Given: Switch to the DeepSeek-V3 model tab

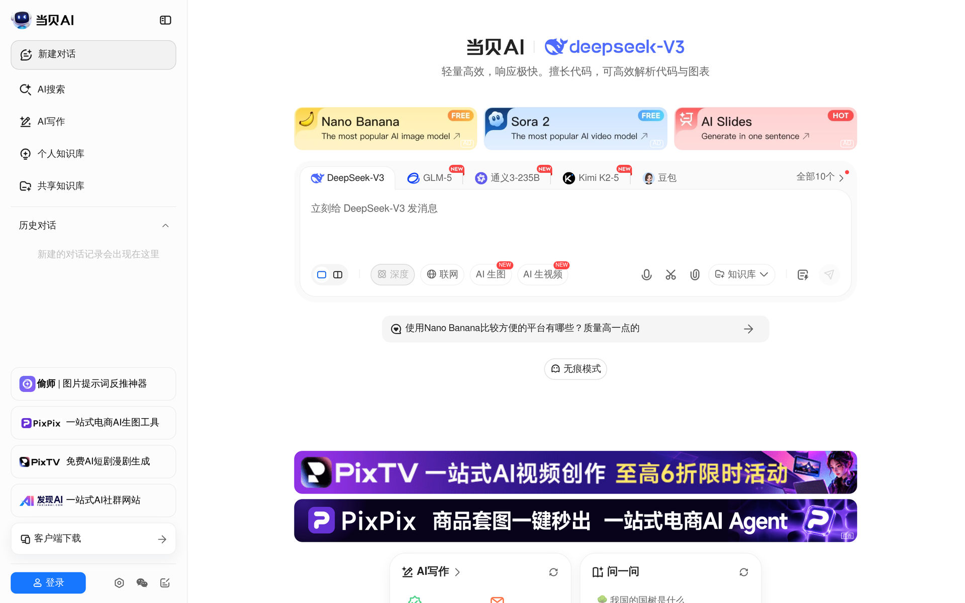Looking at the screenshot, I should 347,178.
